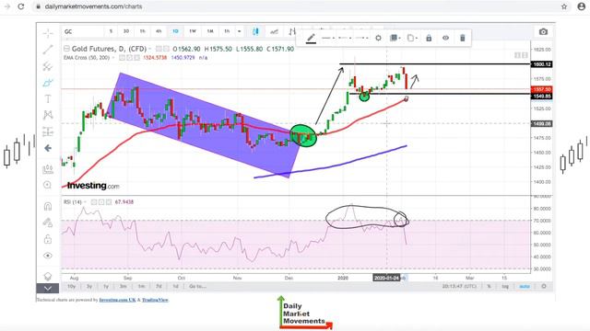
Task: Select the pitchfork drawing tool
Action: click(48, 66)
